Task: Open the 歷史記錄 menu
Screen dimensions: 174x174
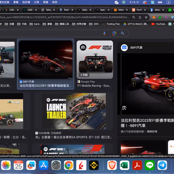Action: (5, 2)
